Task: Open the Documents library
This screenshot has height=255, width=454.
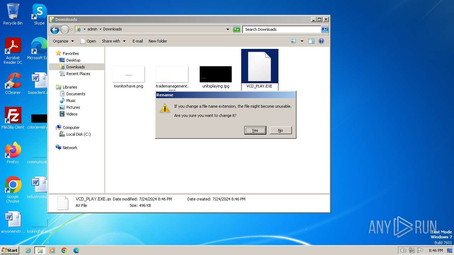Action: (x=76, y=94)
